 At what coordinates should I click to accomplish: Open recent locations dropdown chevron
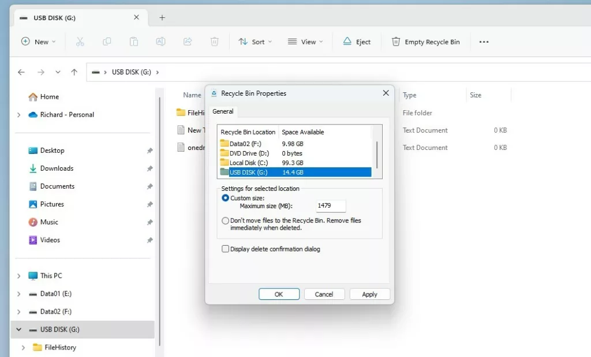point(58,72)
